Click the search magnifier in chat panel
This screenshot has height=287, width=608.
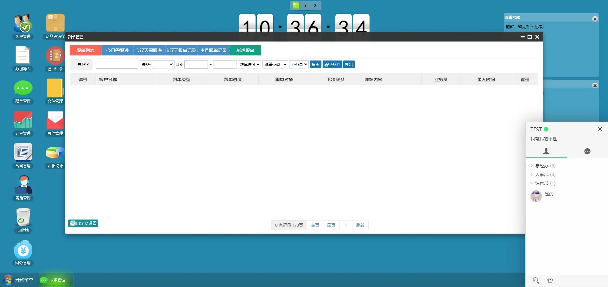pos(536,280)
